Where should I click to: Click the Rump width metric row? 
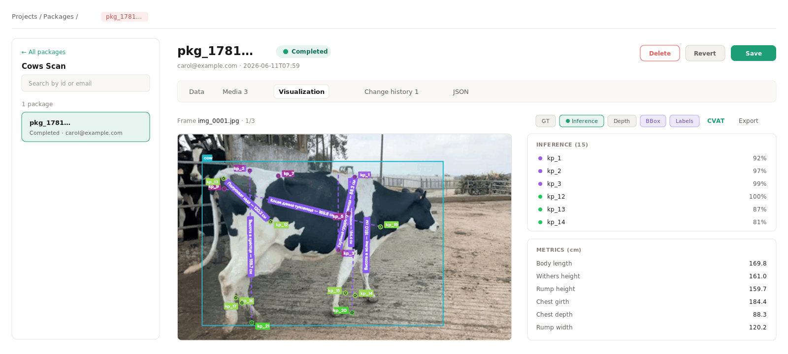pyautogui.click(x=652, y=327)
